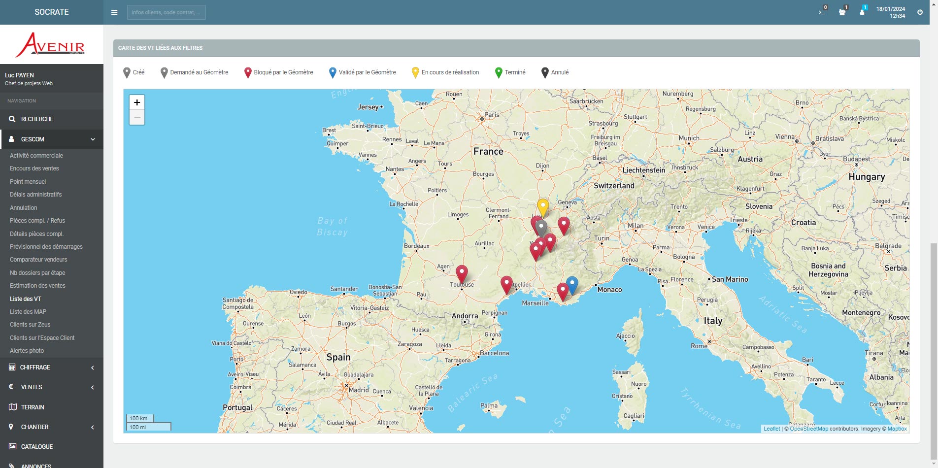
Task: Open the RECHERCHE navigation item
Action: click(x=37, y=119)
